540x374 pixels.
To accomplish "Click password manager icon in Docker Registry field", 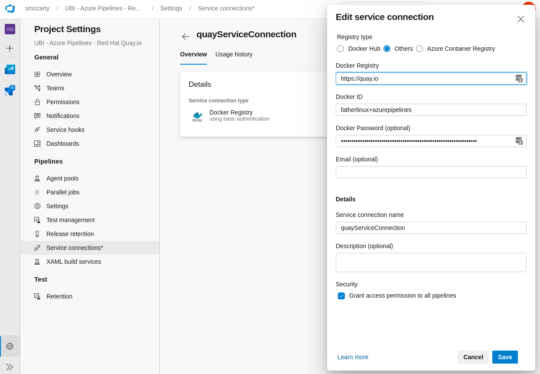I will [519, 79].
